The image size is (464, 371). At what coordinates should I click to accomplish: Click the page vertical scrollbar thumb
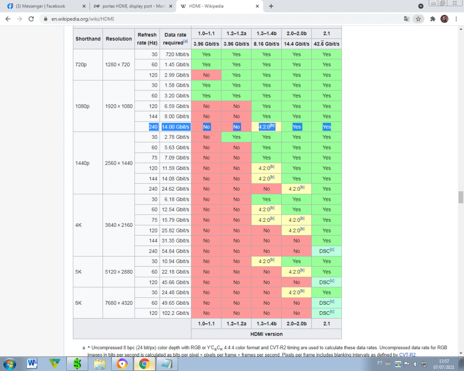(x=461, y=197)
